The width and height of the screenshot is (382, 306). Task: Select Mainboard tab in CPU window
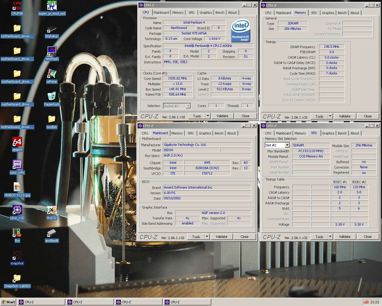[161, 13]
